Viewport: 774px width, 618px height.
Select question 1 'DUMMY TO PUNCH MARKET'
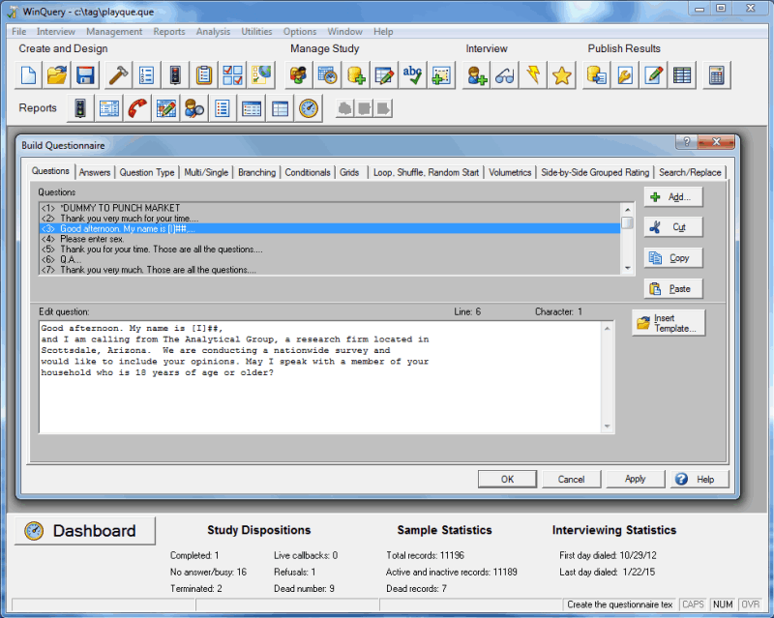pos(329,208)
